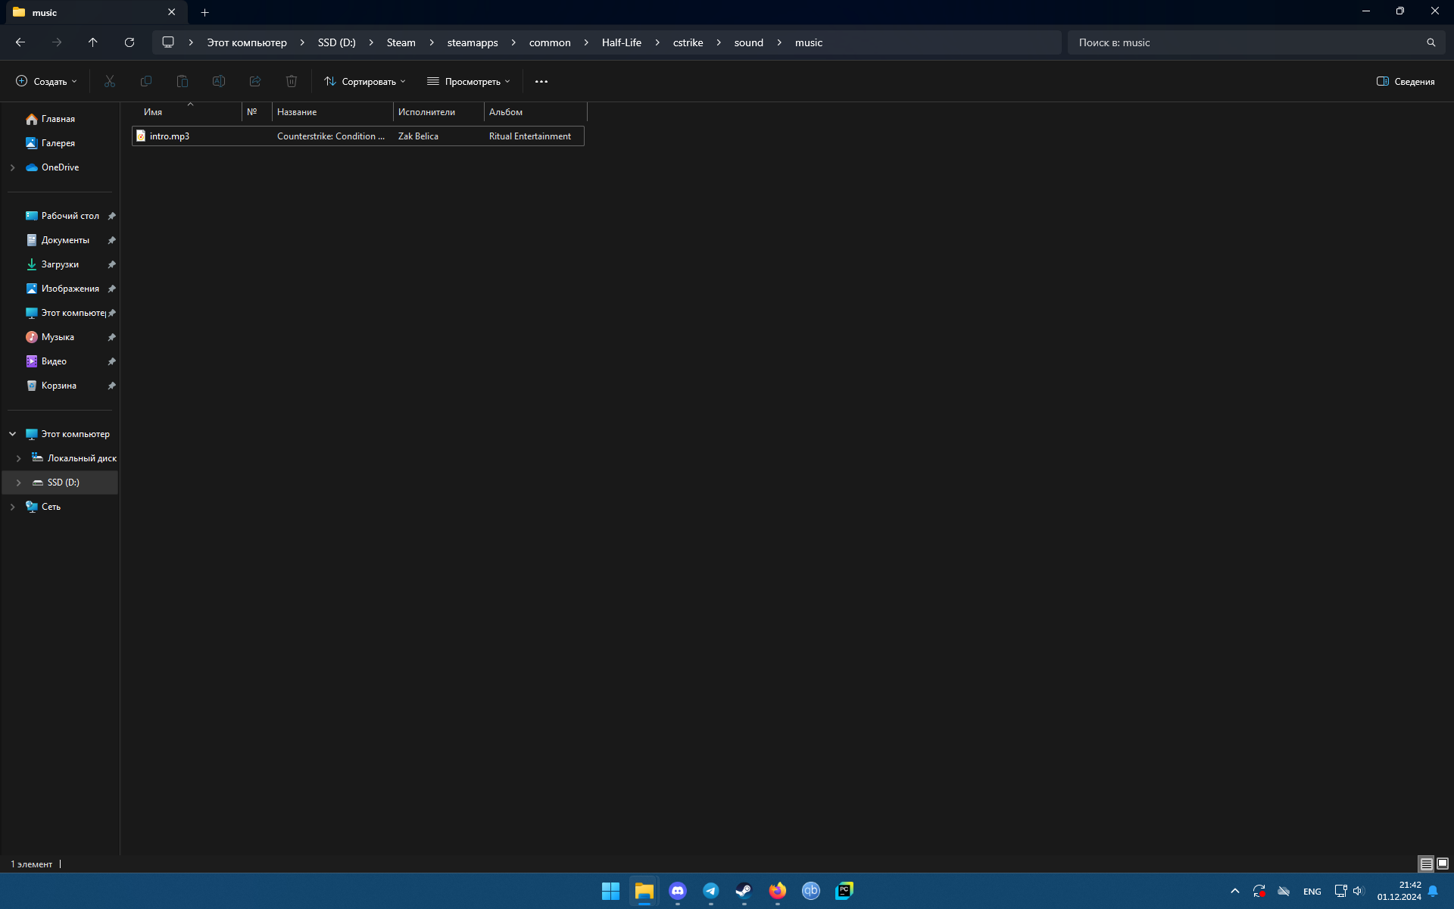The height and width of the screenshot is (909, 1454).
Task: Click the Refresh icon in the navigation bar
Action: point(129,42)
